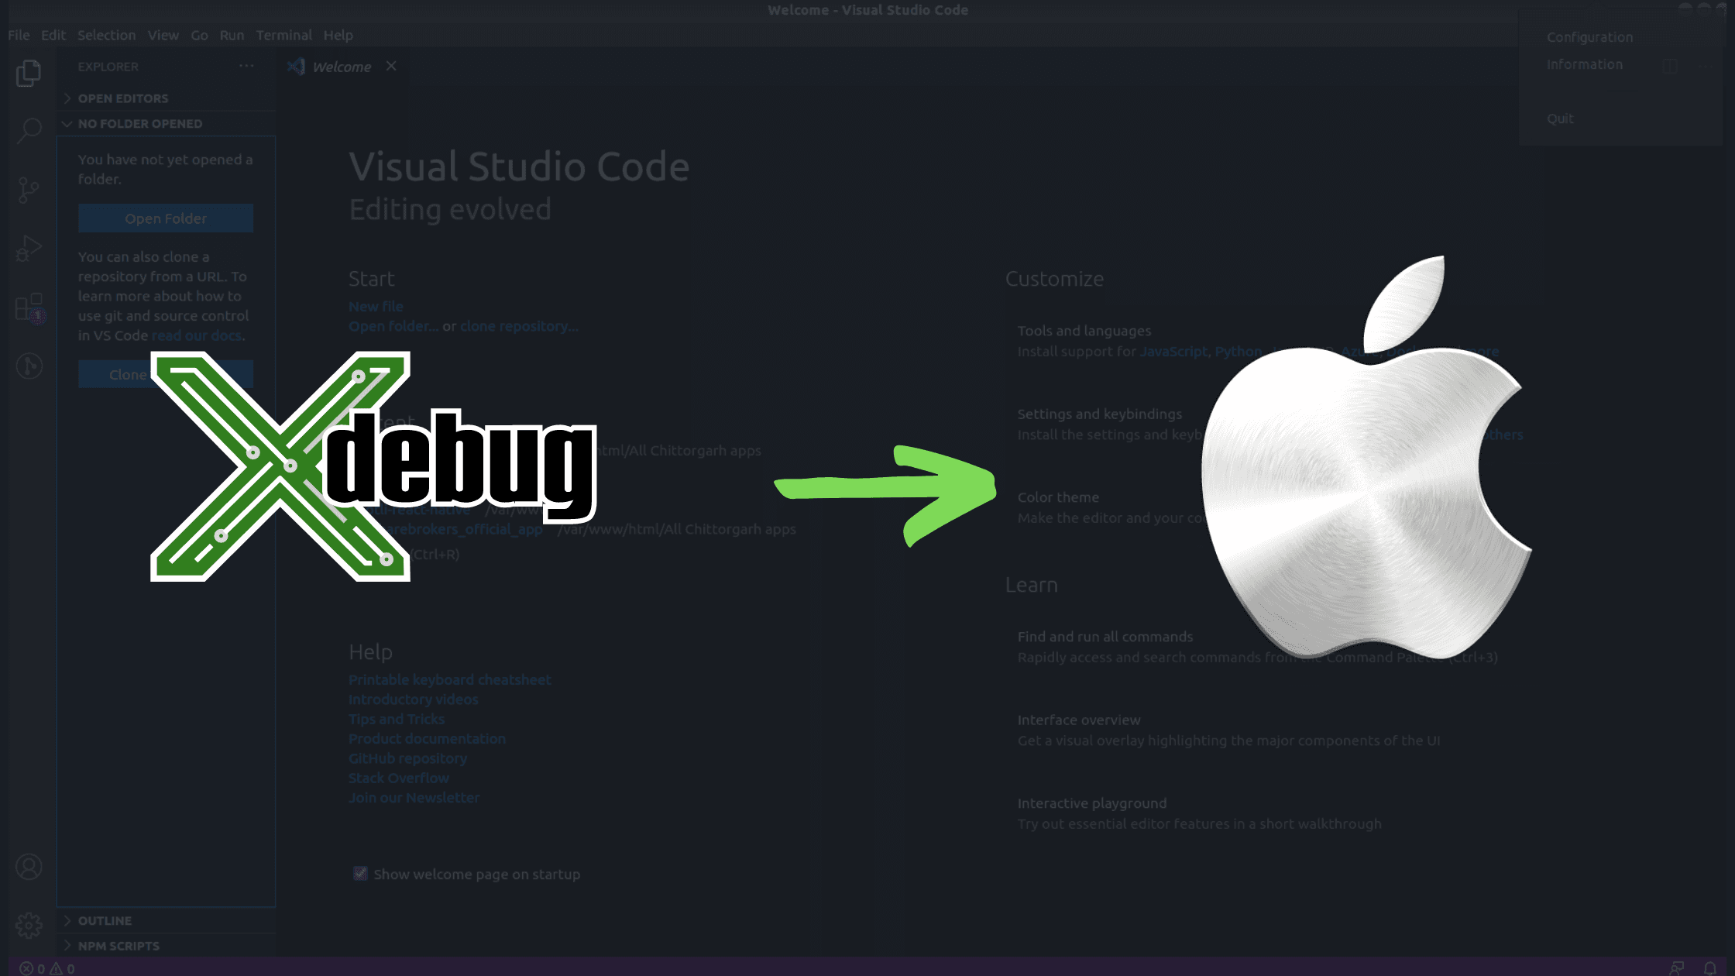Open Product documentation link
The height and width of the screenshot is (976, 1735).
click(x=427, y=739)
